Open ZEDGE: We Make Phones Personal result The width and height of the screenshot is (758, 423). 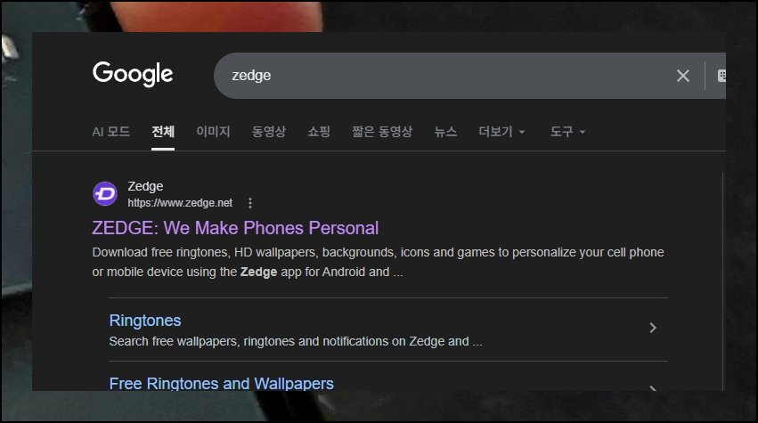(235, 228)
